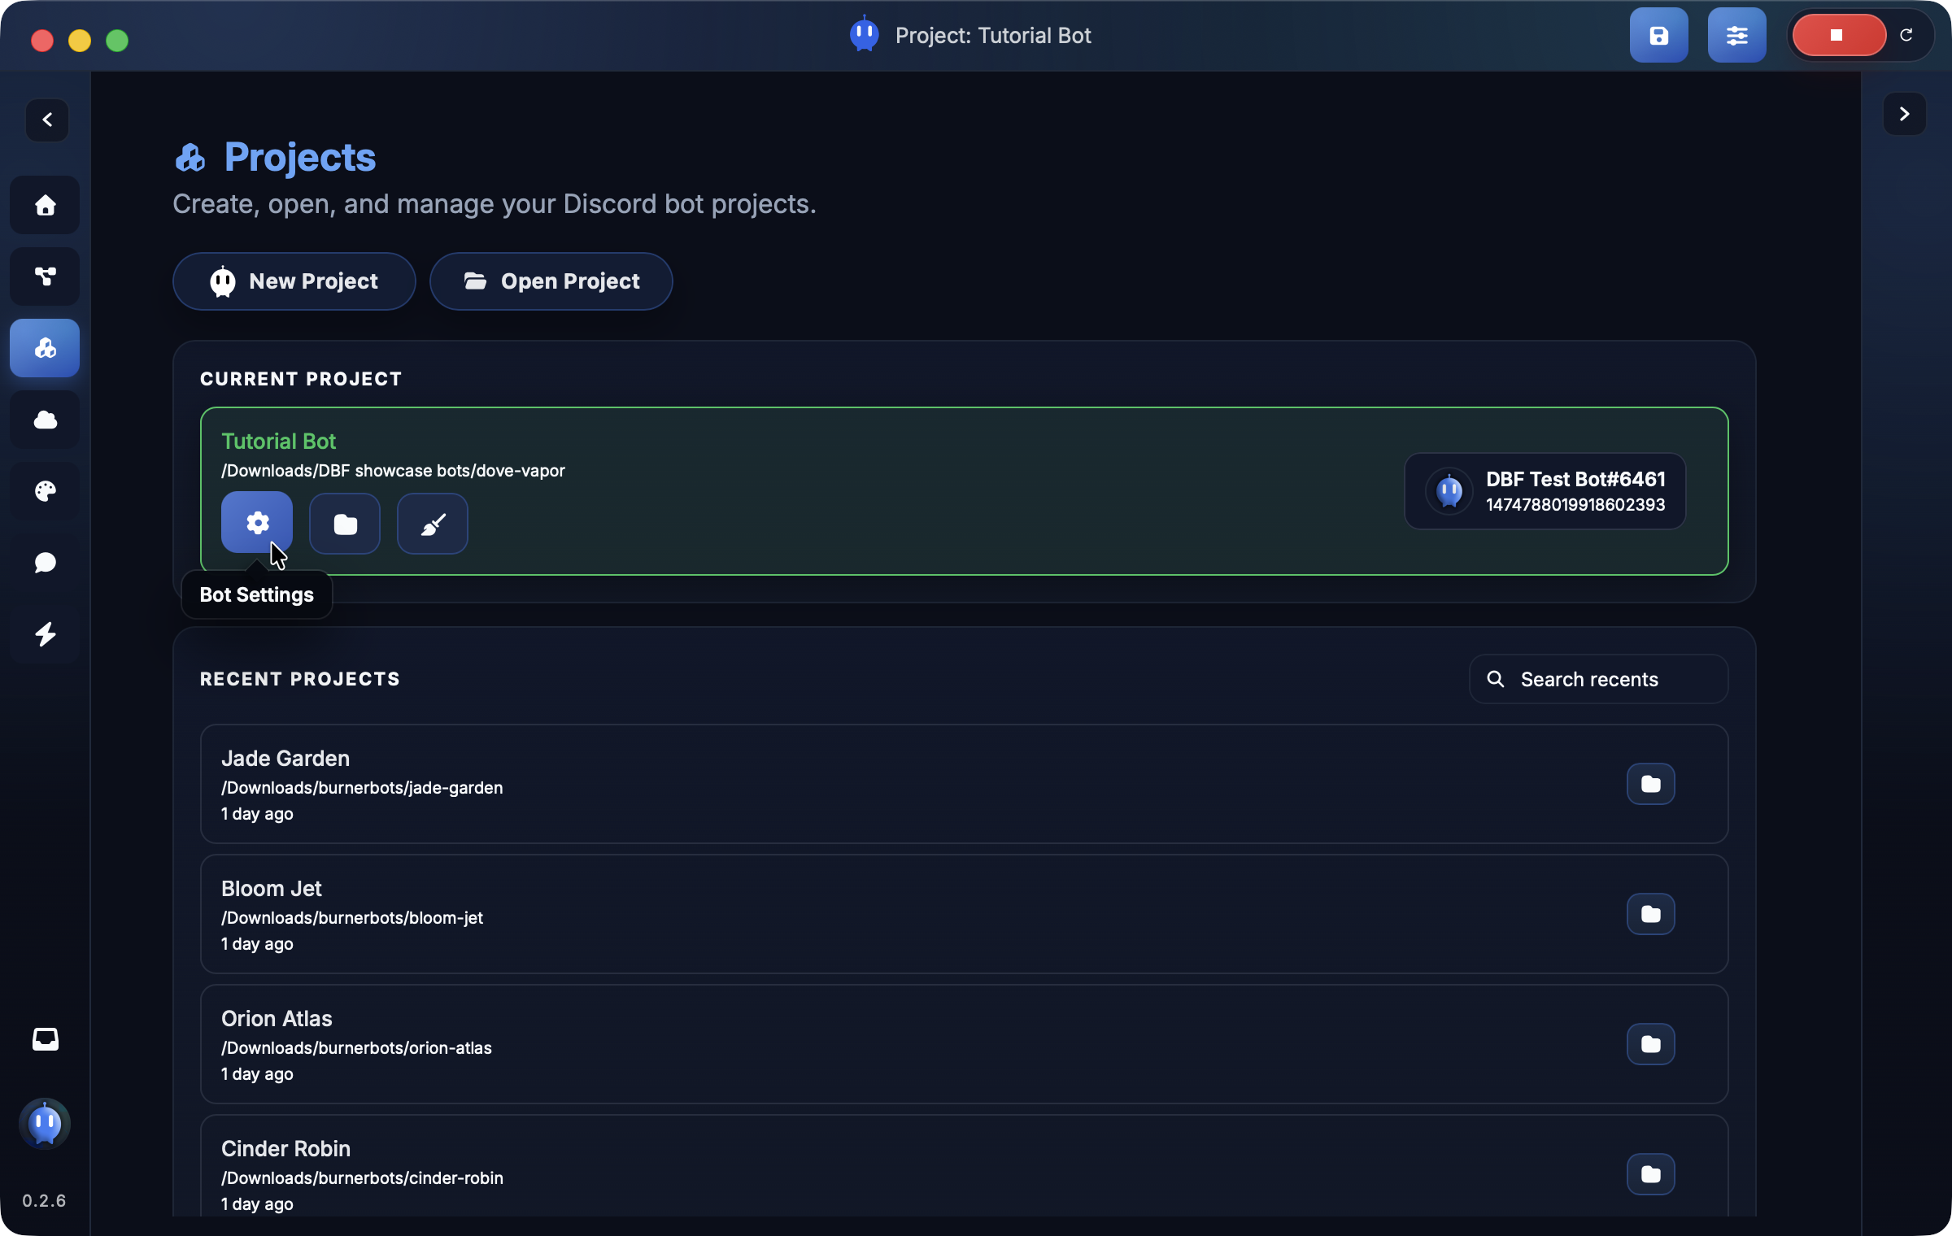Maximize window with green traffic light

117,41
